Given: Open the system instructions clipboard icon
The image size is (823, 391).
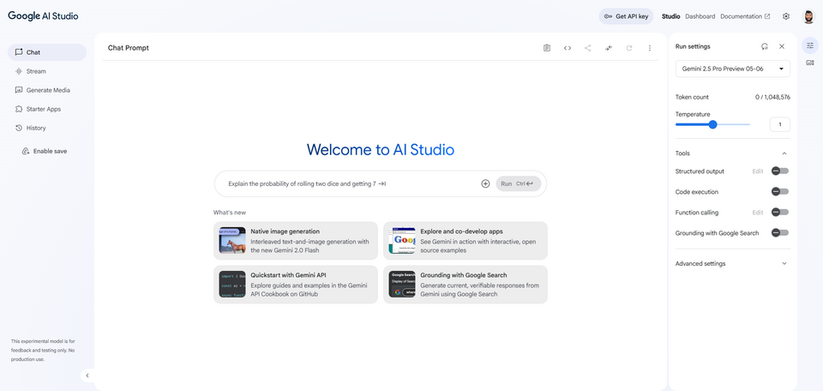Looking at the screenshot, I should 547,48.
